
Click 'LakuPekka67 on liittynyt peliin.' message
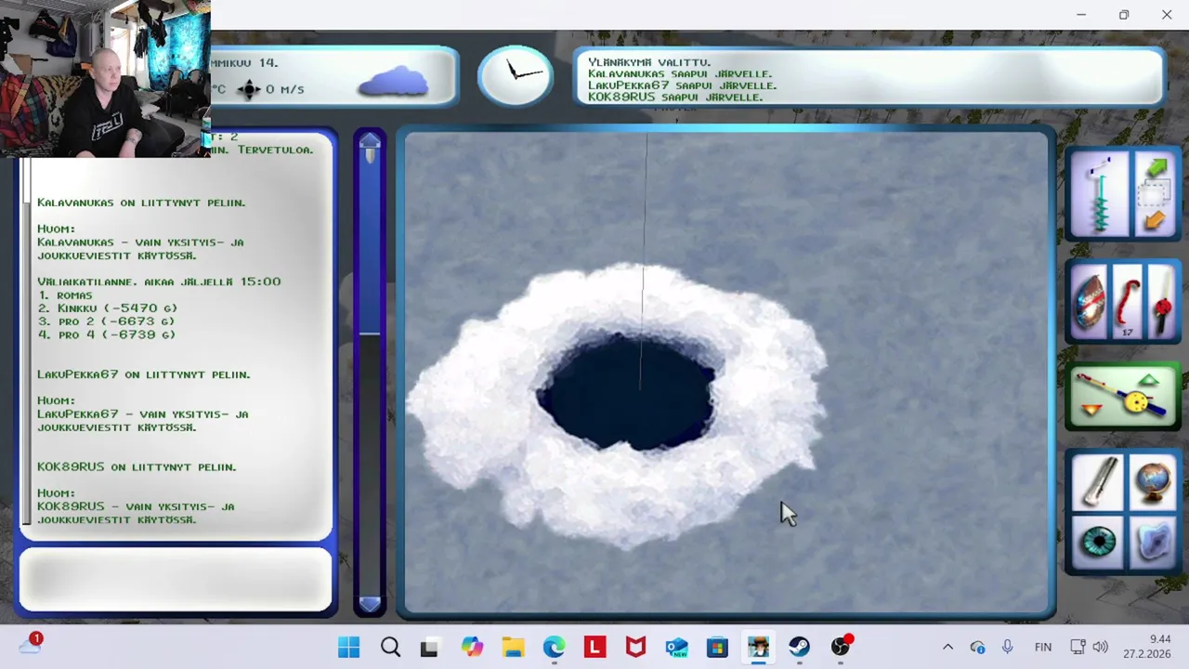144,374
